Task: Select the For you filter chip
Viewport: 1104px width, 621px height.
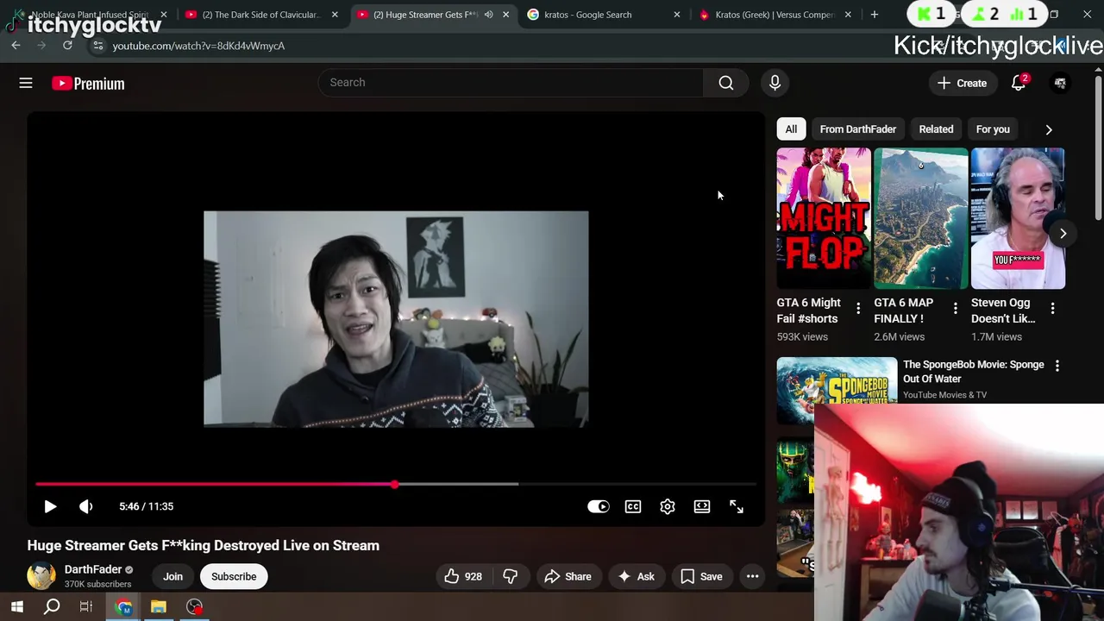Action: [993, 129]
